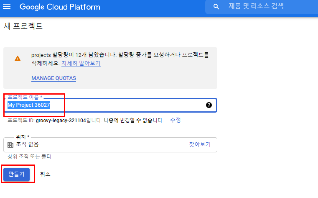Click the 위치 field showing 조직 없음
This screenshot has height=198, width=318.
110,145
